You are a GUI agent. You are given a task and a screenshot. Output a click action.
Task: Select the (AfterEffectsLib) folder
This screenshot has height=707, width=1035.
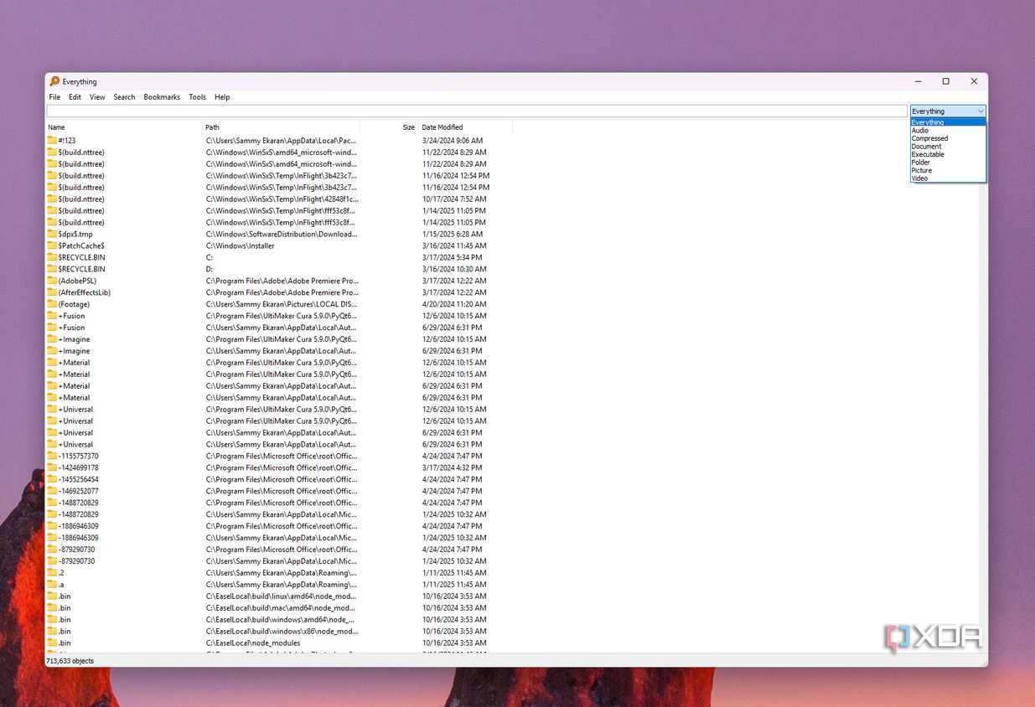click(x=85, y=292)
